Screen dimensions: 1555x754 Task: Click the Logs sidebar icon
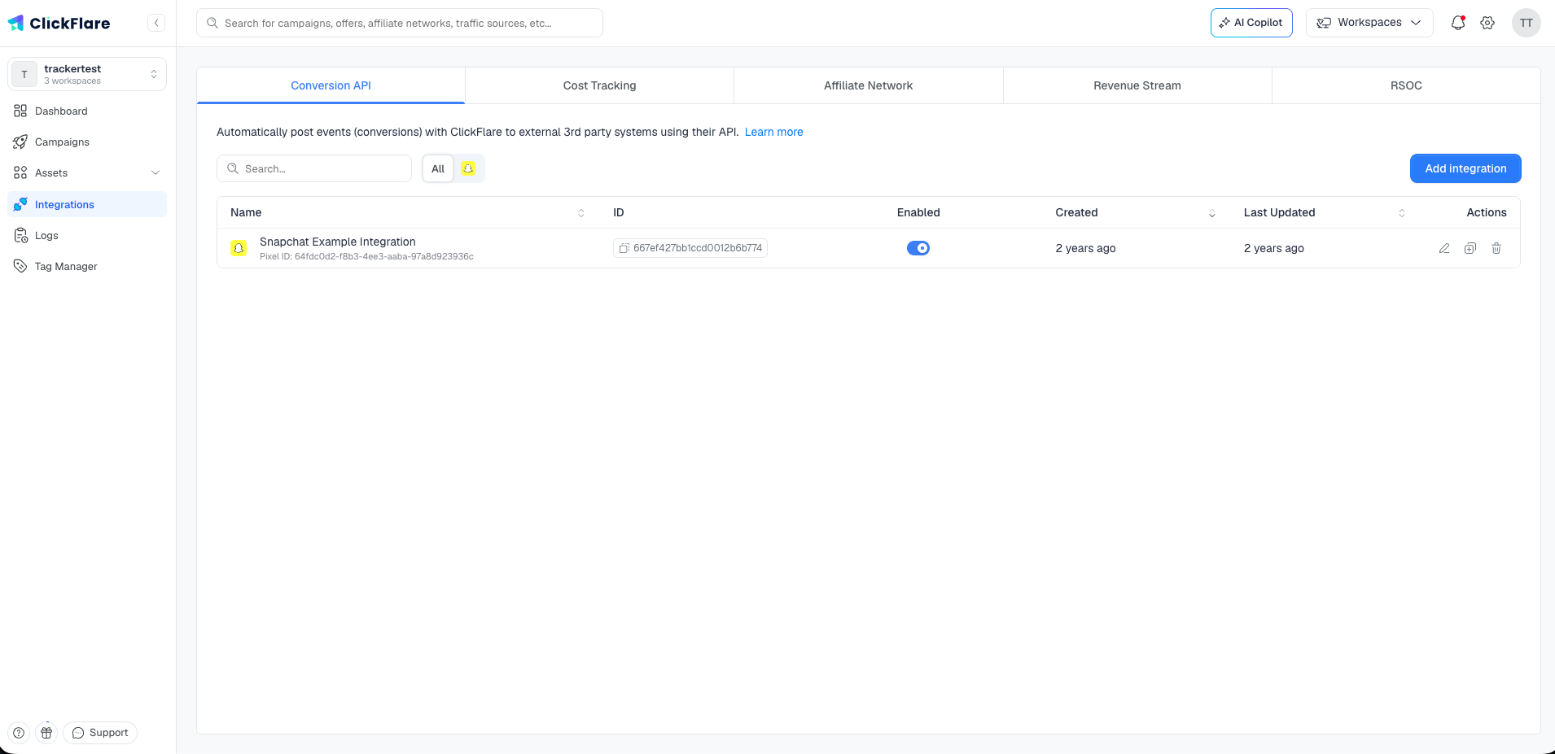pos(20,235)
